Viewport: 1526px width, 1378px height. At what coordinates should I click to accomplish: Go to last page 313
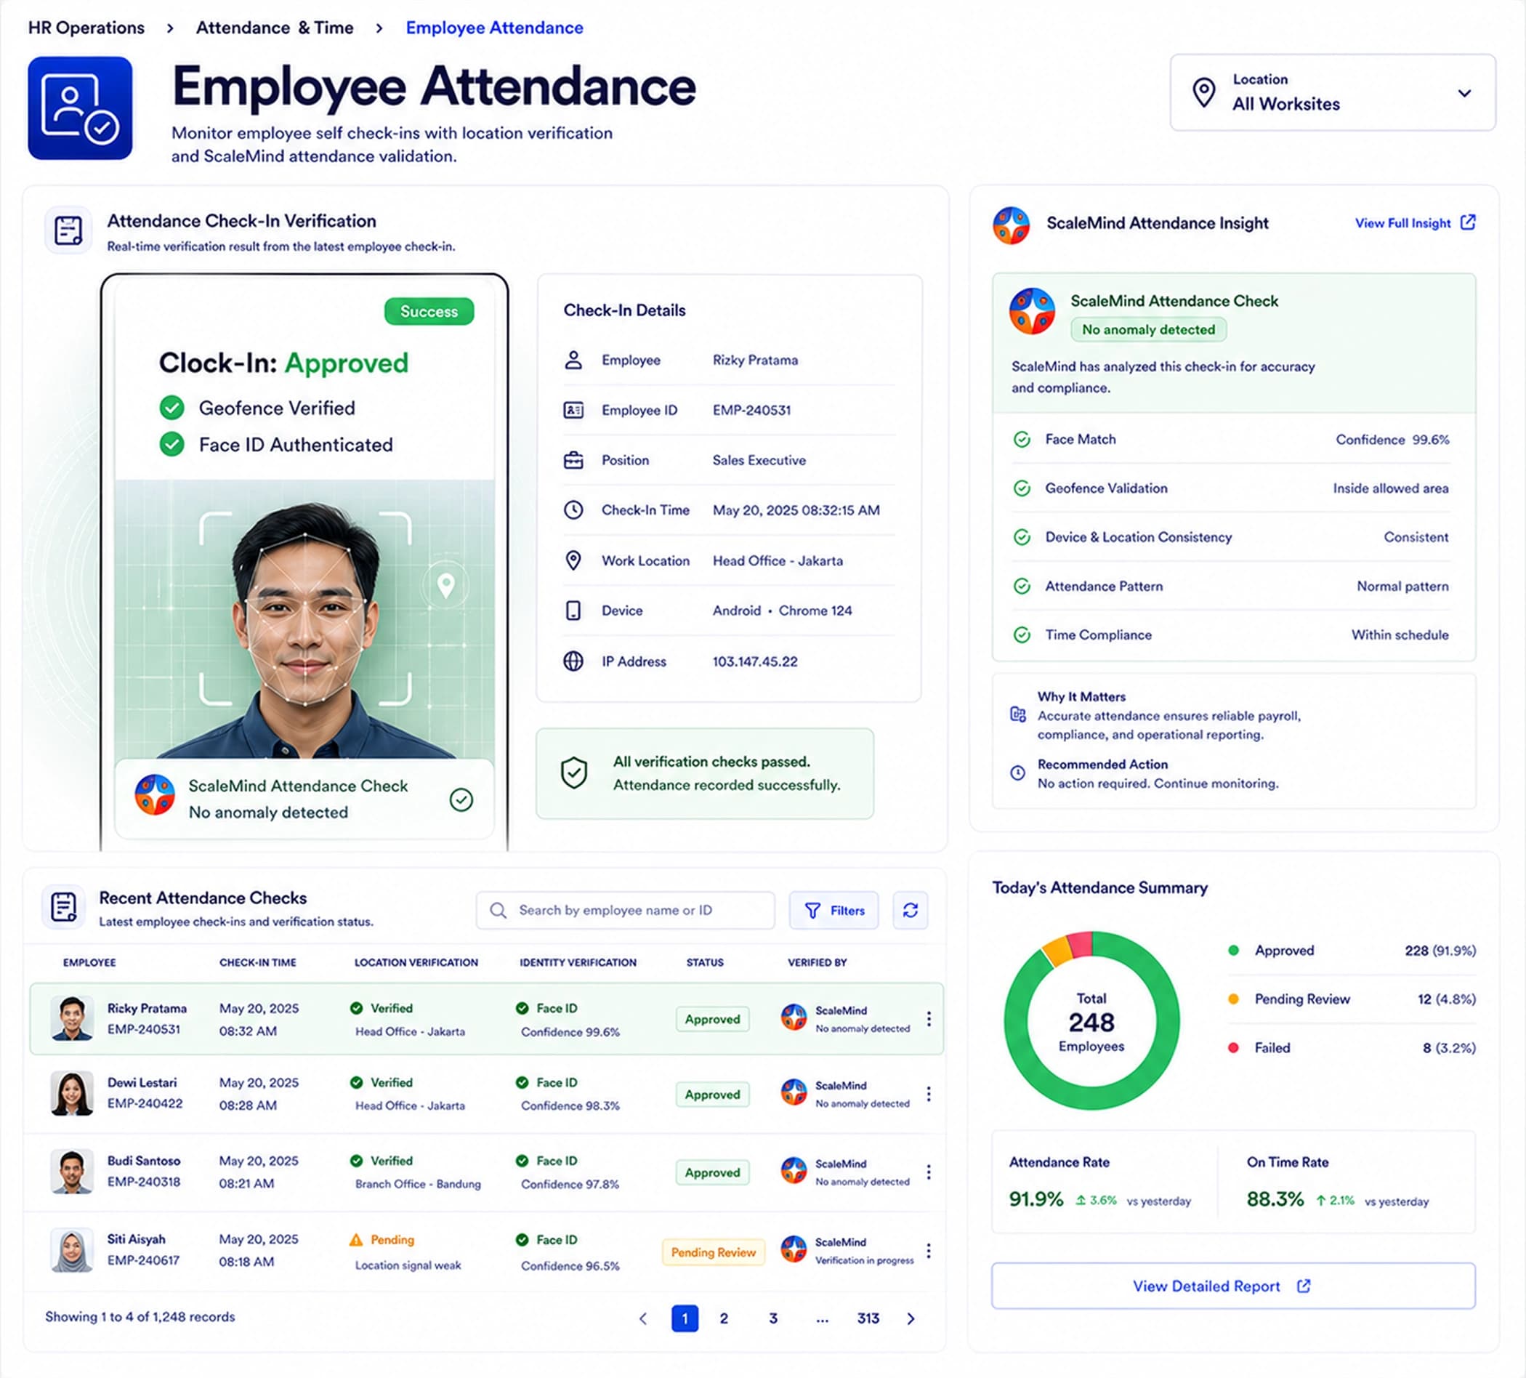coord(868,1318)
